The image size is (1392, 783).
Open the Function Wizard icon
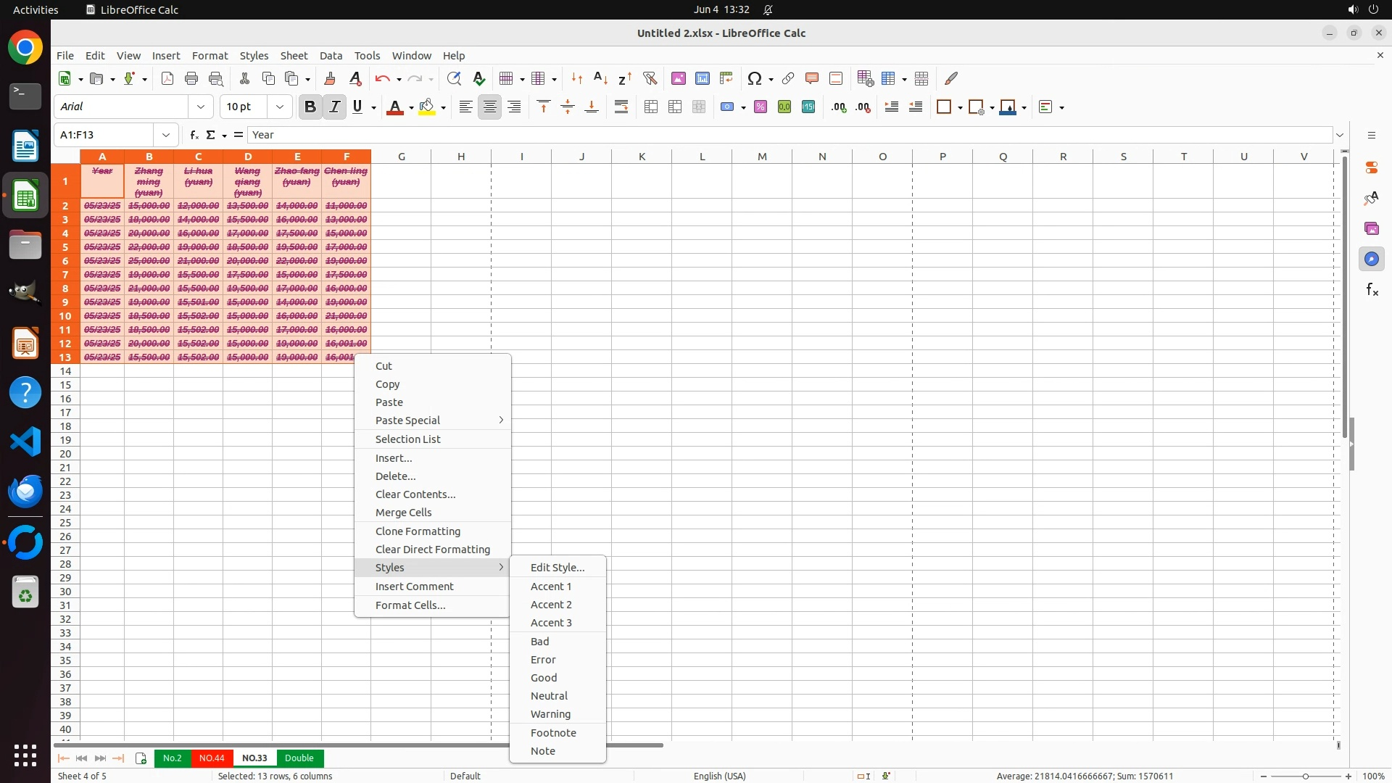click(194, 135)
